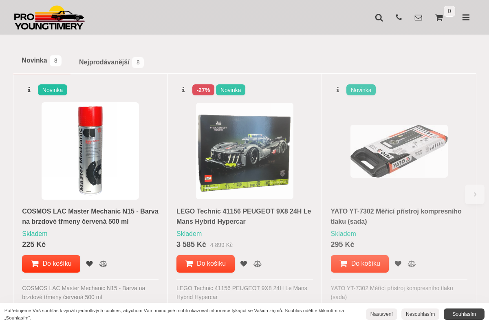Click Skladem under LEGO Technic
Viewport: 489px width, 326px height.
(189, 234)
